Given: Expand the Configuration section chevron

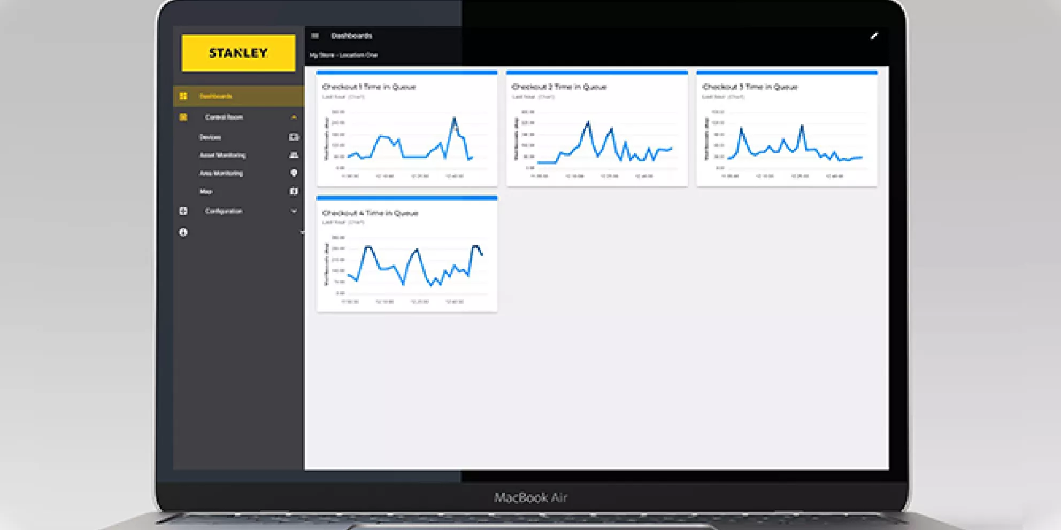Looking at the screenshot, I should pyautogui.click(x=294, y=211).
